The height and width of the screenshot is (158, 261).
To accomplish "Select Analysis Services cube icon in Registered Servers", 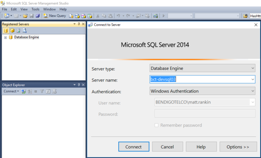I will click(12, 31).
